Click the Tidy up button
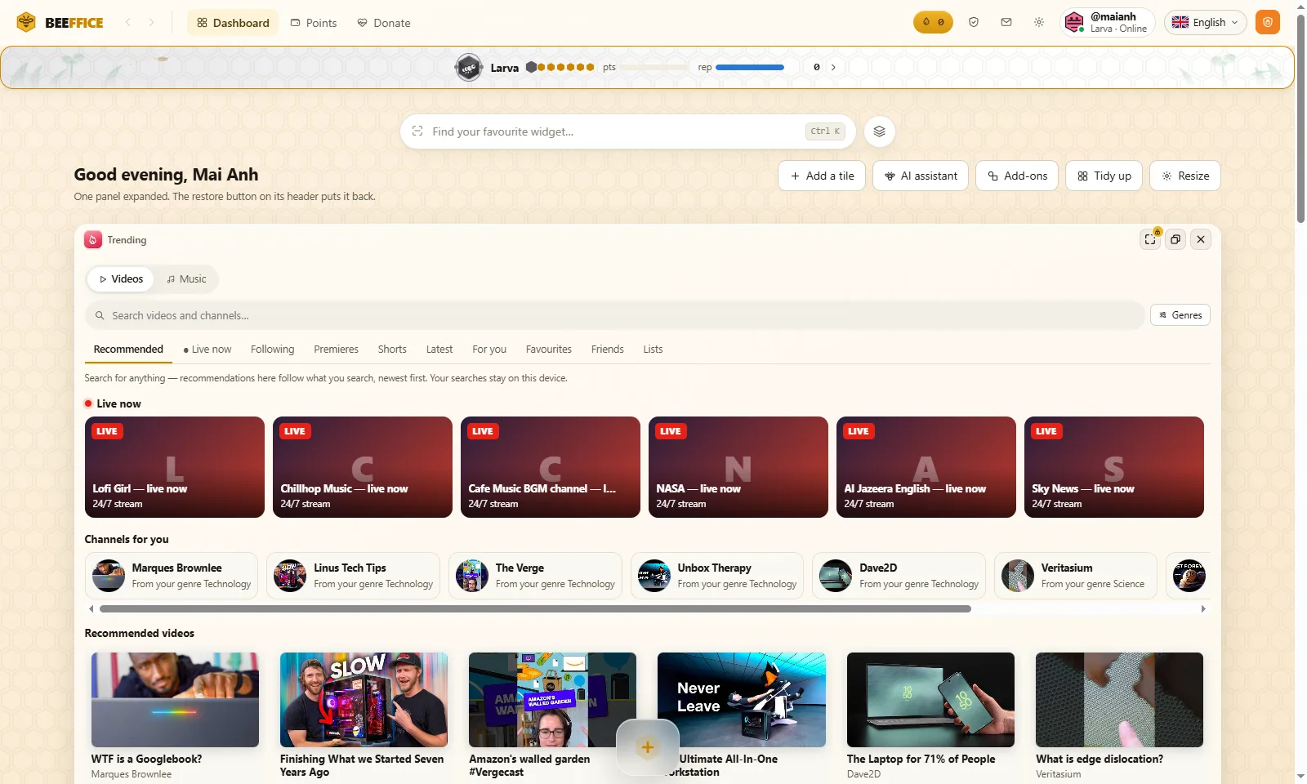Image resolution: width=1307 pixels, height=784 pixels. 1104,176
